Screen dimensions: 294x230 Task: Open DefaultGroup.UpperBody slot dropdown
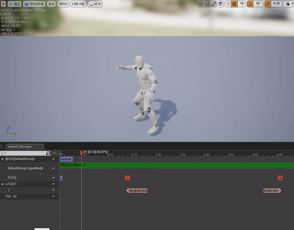(53, 168)
